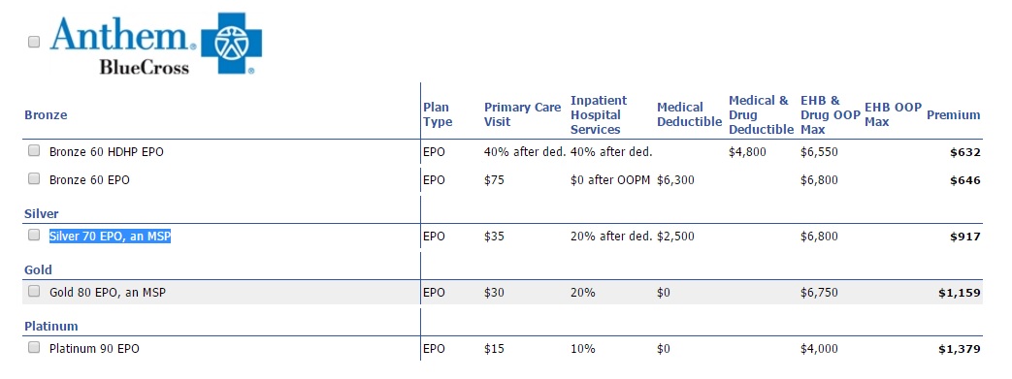This screenshot has height=379, width=1012.
Task: Check the Anthem BlueCross carrier checkbox
Action: [34, 42]
